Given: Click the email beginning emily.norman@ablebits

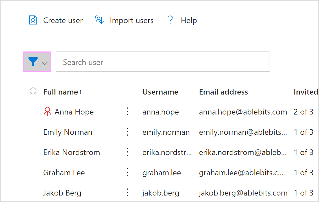Looking at the screenshot, I should [243, 132].
